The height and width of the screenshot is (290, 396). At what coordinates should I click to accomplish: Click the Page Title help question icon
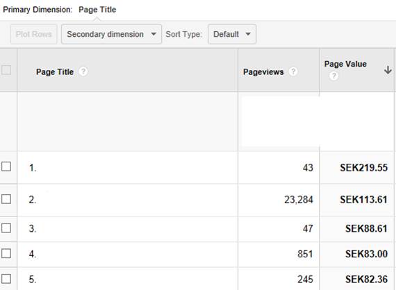(x=83, y=71)
